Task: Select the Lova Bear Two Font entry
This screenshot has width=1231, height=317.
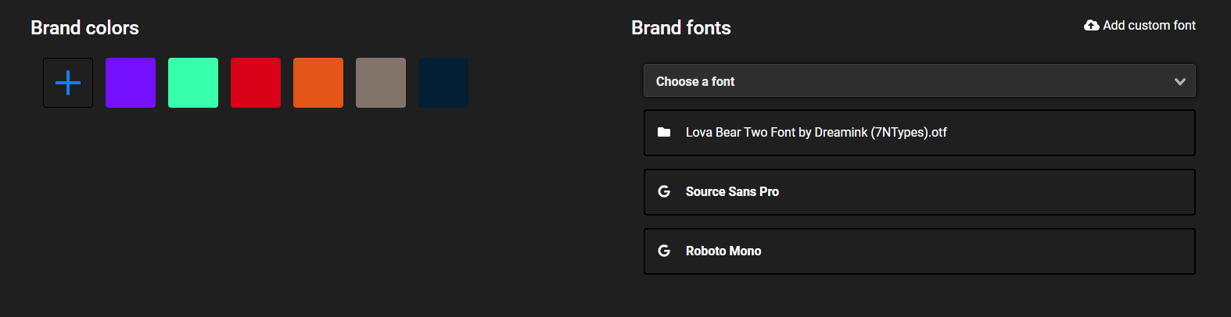Action: (816, 133)
